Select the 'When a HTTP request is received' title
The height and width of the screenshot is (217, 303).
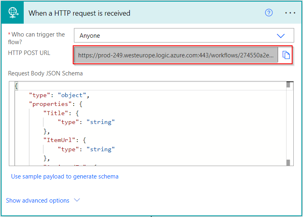point(79,13)
